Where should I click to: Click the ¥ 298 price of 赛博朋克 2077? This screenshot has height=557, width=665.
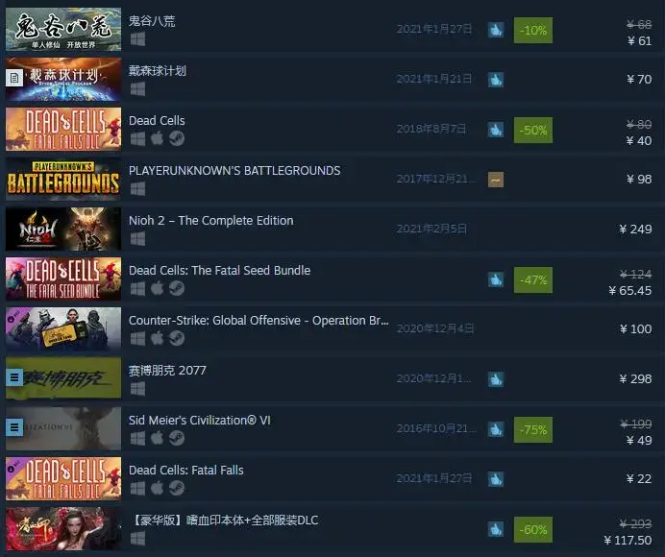(635, 379)
